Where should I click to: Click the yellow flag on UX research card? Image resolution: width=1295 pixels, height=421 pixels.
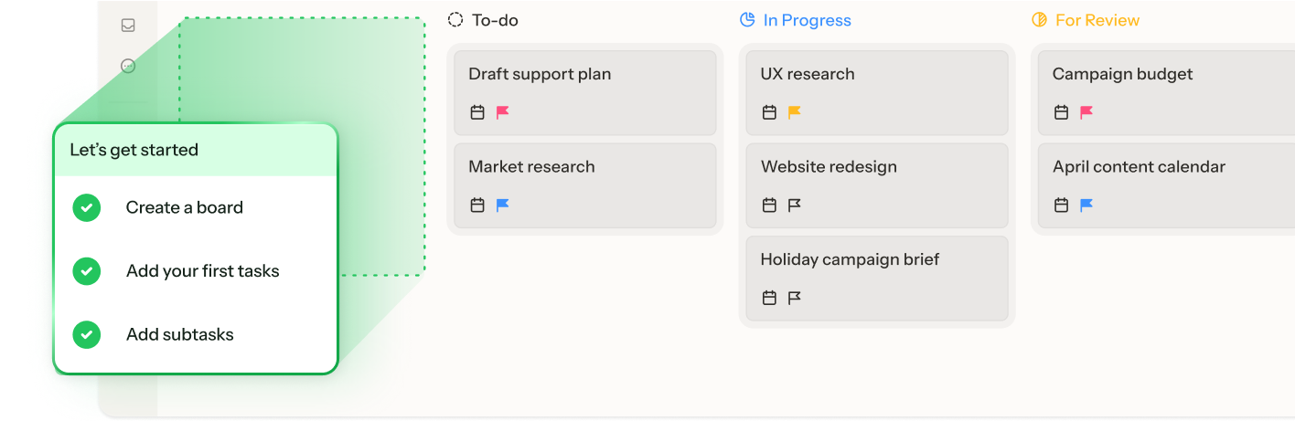794,112
